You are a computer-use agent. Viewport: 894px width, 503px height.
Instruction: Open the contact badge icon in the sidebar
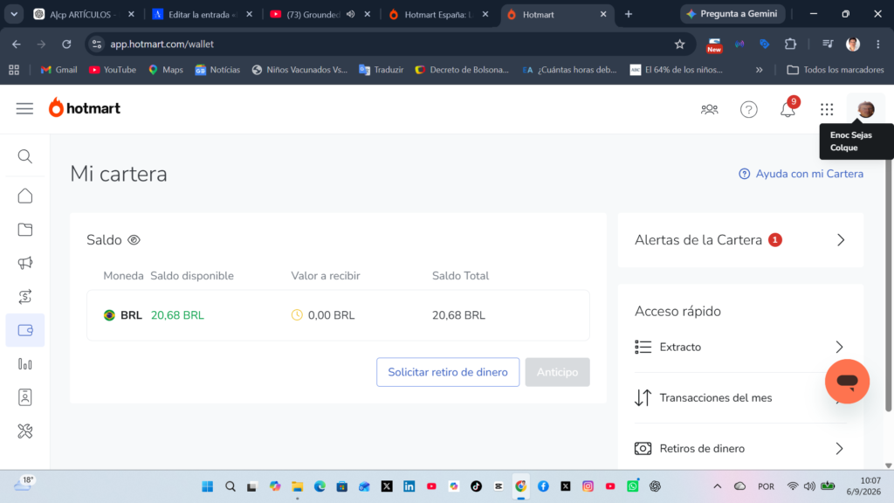pyautogui.click(x=25, y=397)
